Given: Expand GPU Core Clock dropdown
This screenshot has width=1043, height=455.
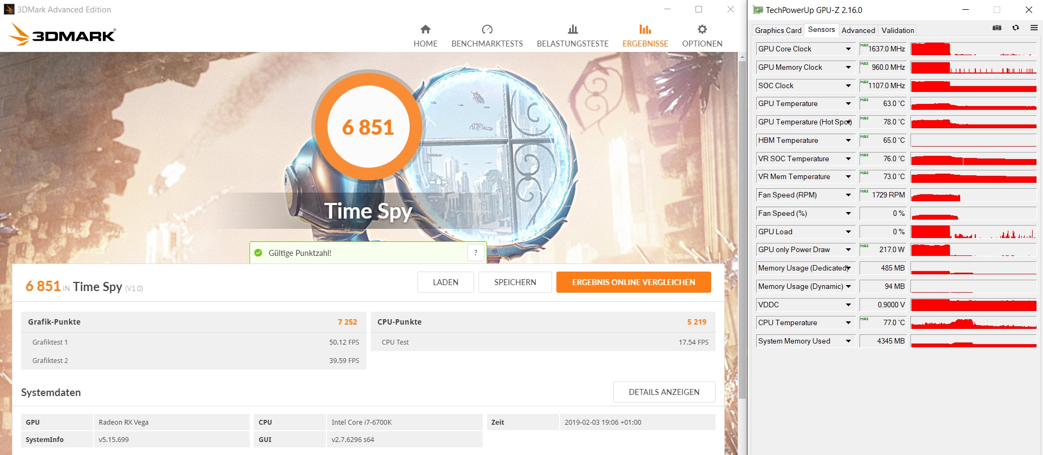Looking at the screenshot, I should pos(848,49).
